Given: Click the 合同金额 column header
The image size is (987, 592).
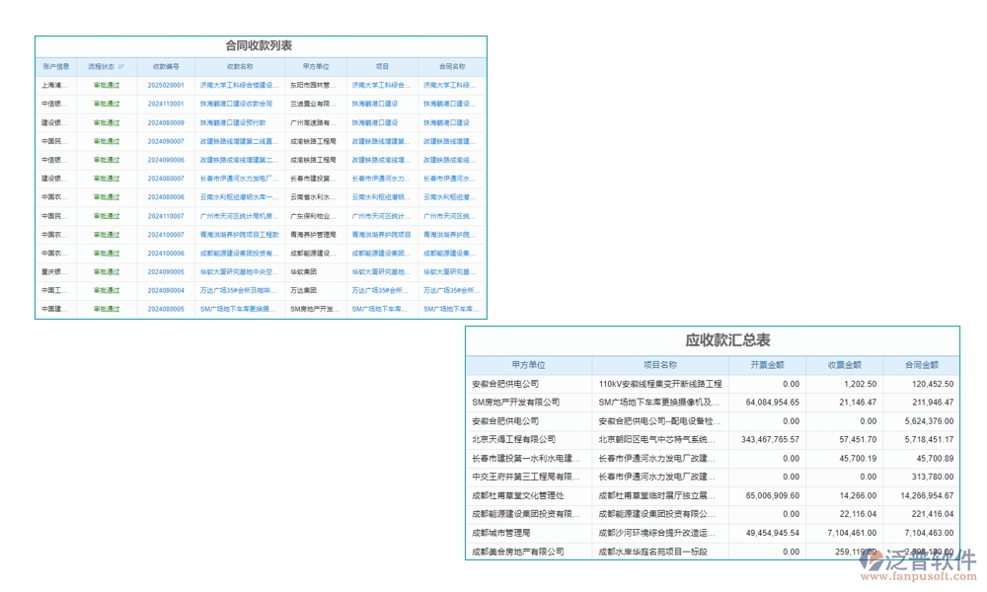Looking at the screenshot, I should (x=919, y=363).
